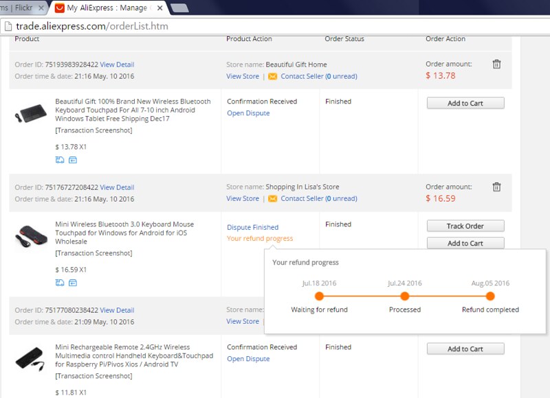Delete order 75193983928422 with trash icon
The width and height of the screenshot is (550, 398).
point(496,64)
